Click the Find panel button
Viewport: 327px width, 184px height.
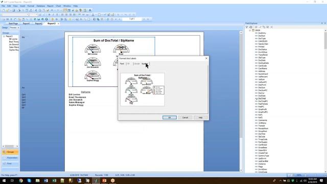[10, 164]
